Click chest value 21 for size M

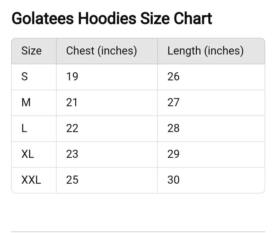72,103
